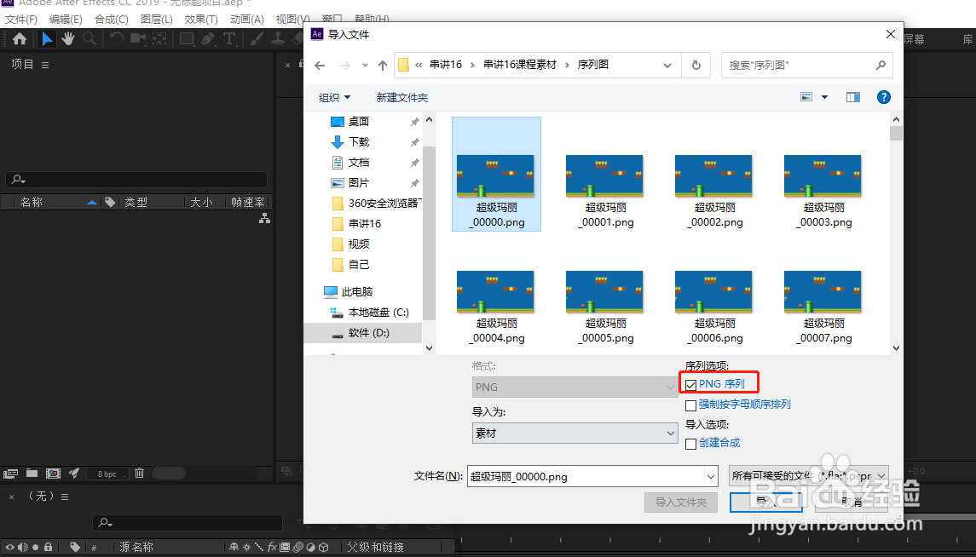Open the 合成(C) menu
976x557 pixels.
112,20
